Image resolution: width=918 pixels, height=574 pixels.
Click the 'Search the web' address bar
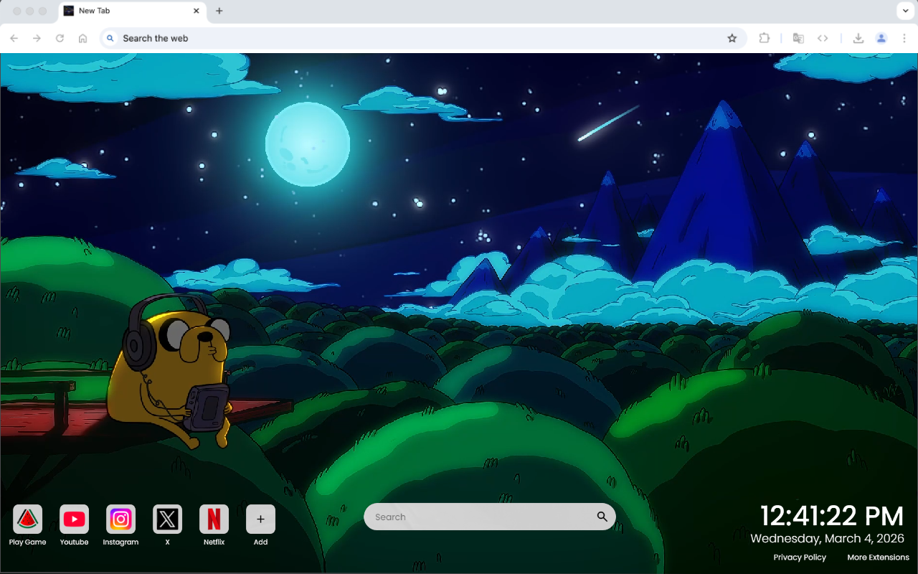423,38
